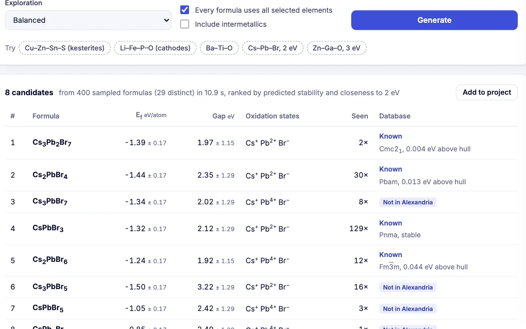Click "Pbam, 0.013 eV above hull" text

[x=423, y=182]
